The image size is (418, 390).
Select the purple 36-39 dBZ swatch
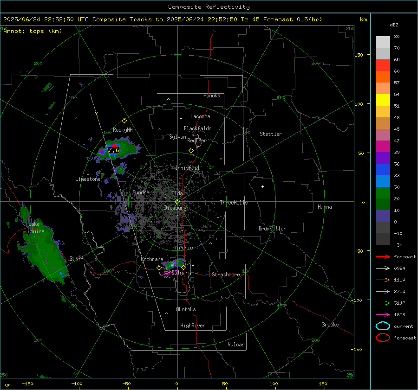click(x=383, y=158)
